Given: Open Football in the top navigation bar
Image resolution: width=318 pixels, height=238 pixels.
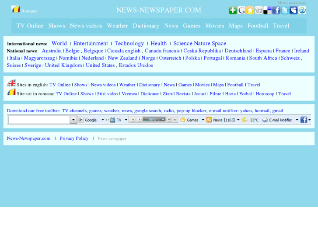Looking at the screenshot, I should click(x=258, y=26).
